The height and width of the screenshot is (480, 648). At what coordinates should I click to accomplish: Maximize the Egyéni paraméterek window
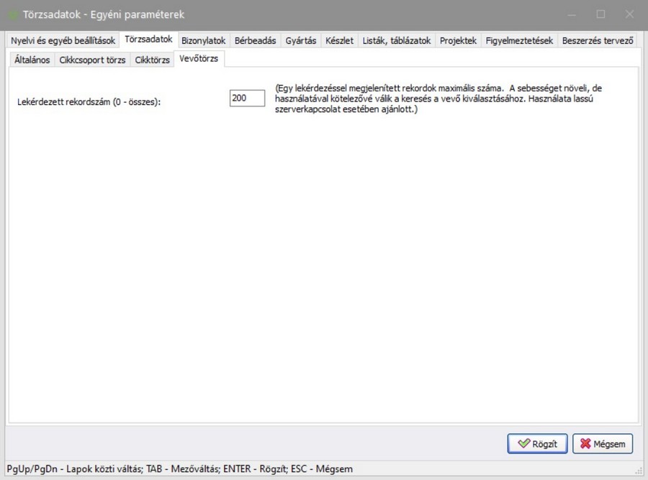tap(600, 14)
